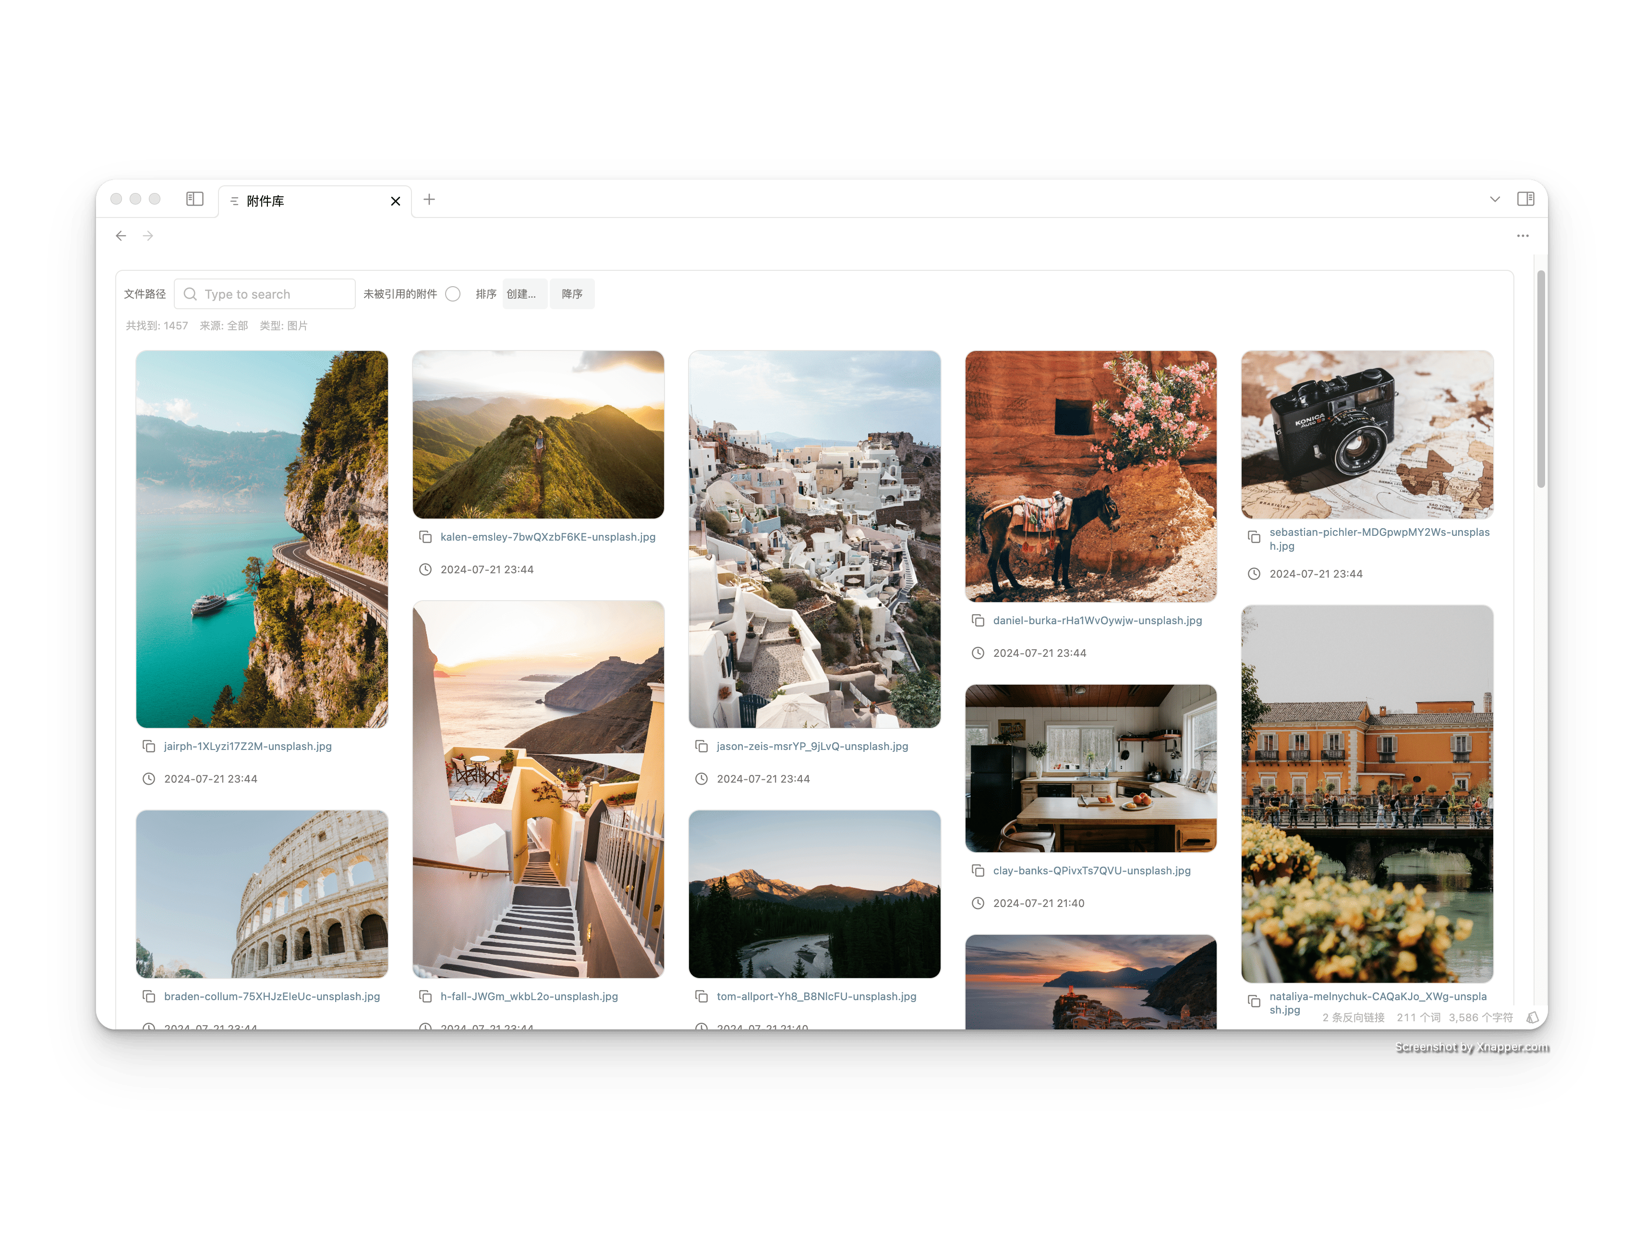
Task: Copy link icon for tom-allport file
Action: [701, 996]
